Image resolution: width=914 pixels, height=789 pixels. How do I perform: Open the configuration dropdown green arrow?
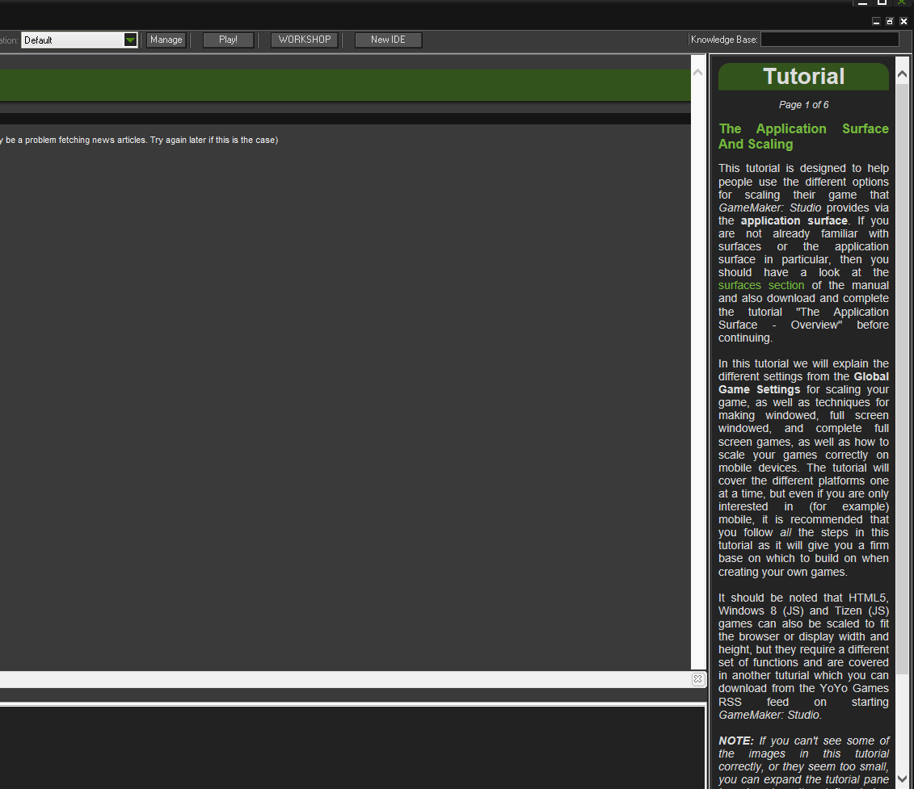(130, 40)
